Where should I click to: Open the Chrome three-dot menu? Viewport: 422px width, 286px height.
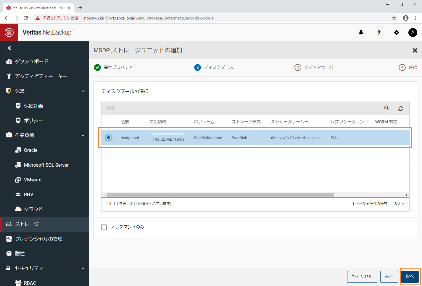[415, 18]
